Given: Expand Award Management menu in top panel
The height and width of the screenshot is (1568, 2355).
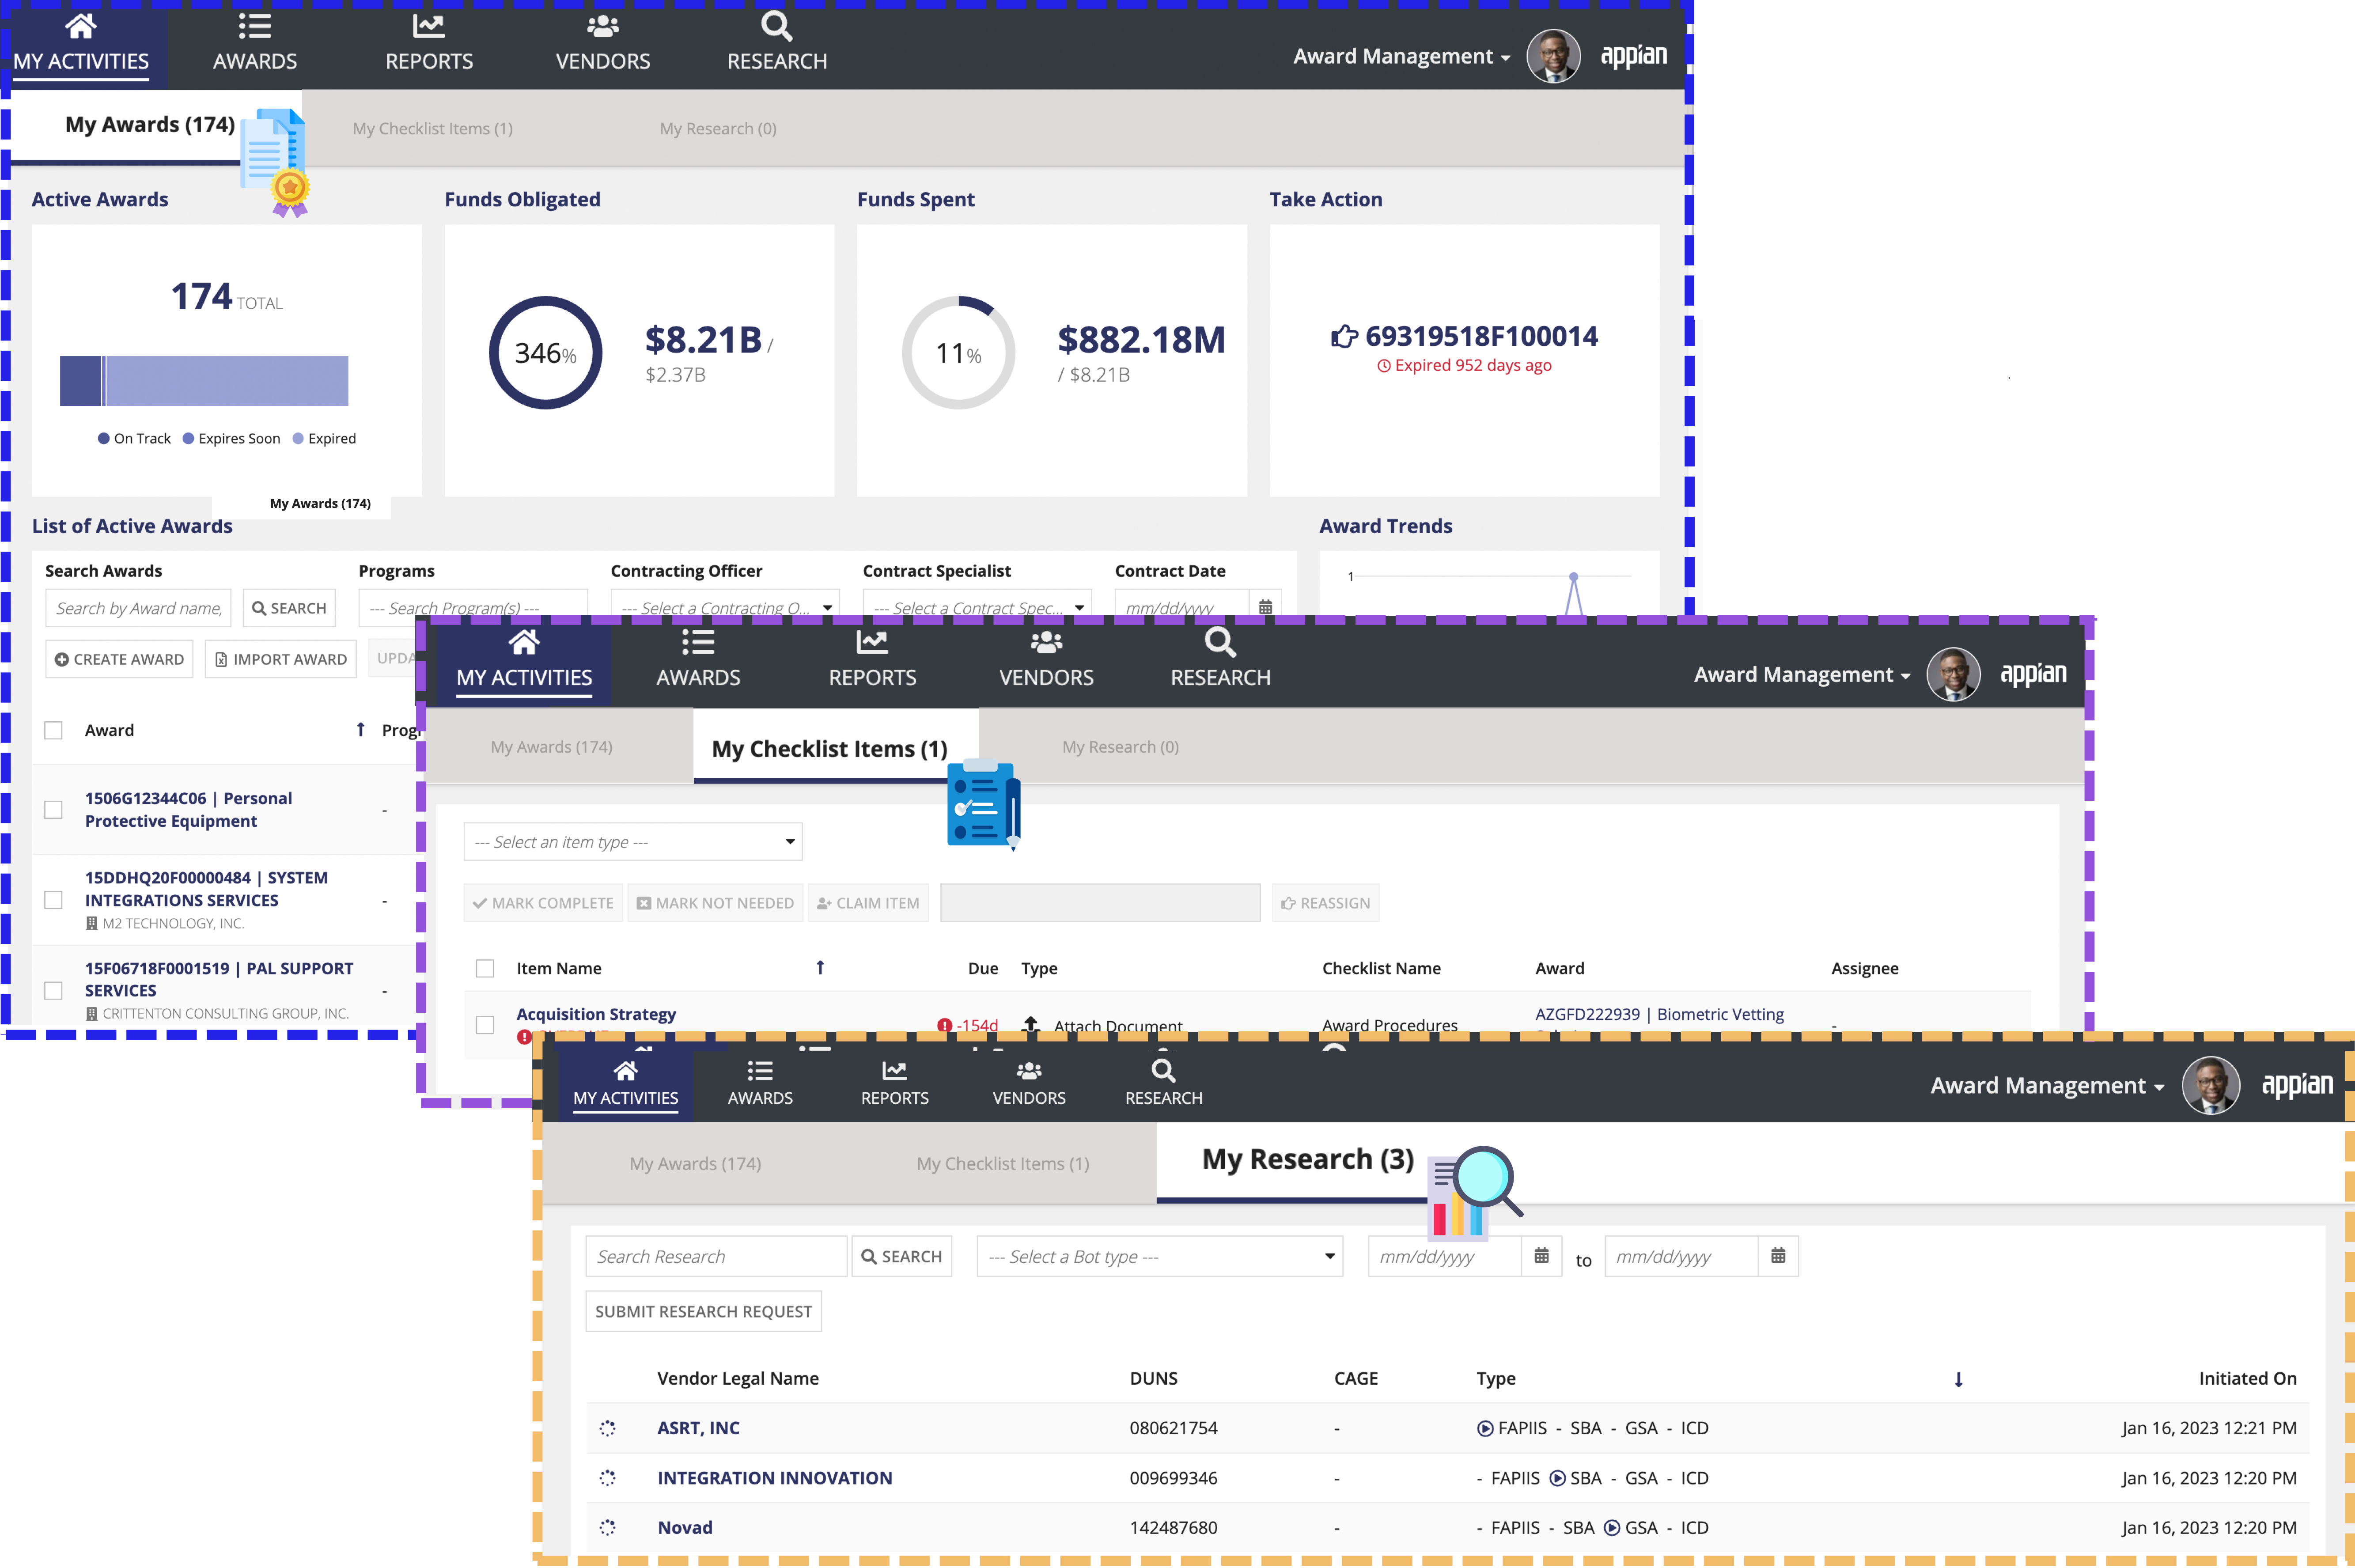Looking at the screenshot, I should tap(1401, 56).
